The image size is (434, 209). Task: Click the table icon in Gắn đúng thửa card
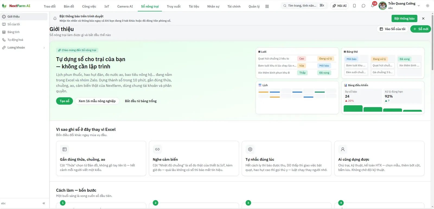coord(65,149)
